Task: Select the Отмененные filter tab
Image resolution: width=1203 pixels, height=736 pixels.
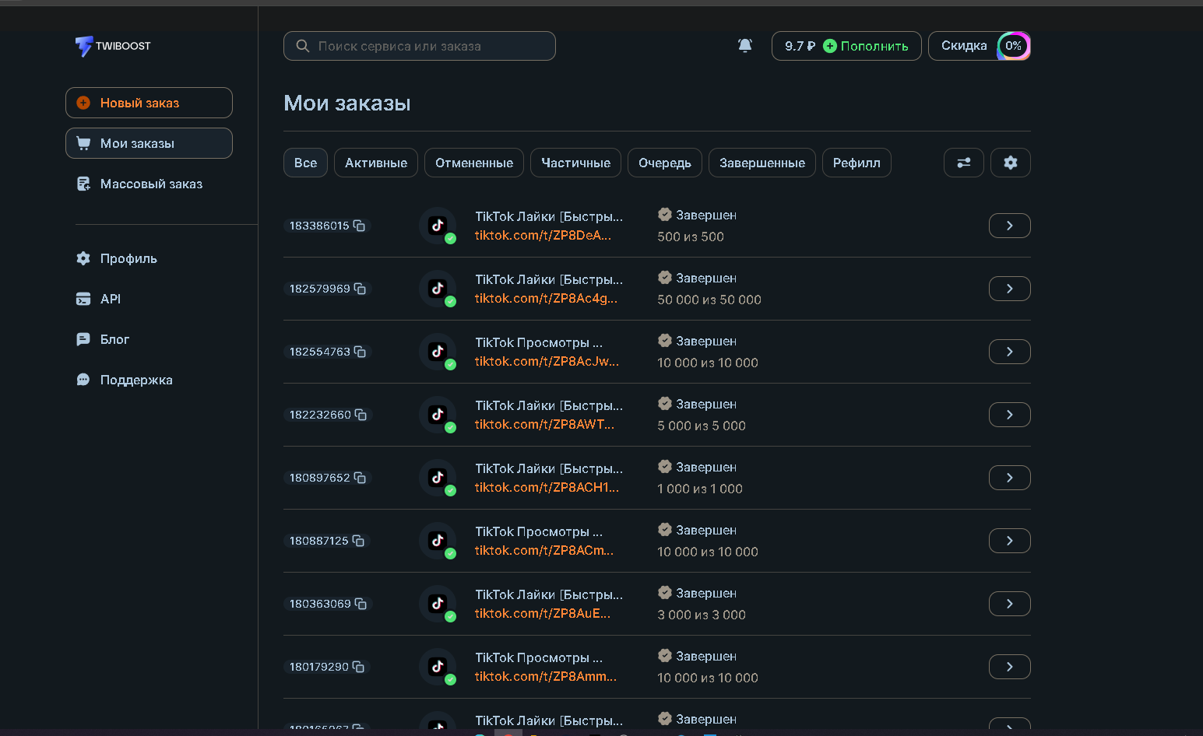Action: click(474, 163)
